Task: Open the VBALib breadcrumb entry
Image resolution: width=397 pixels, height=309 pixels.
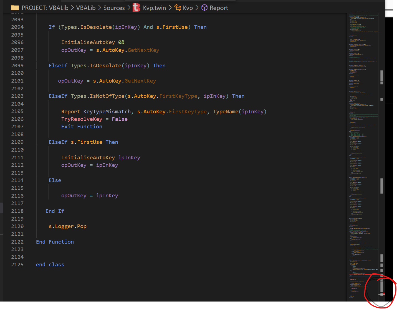Action: pyautogui.click(x=86, y=8)
